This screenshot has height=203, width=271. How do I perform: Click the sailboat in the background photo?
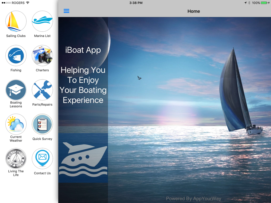(x=237, y=92)
